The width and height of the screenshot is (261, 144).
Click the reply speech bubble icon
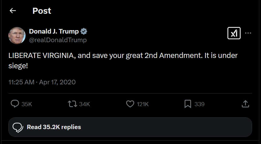click(15, 104)
